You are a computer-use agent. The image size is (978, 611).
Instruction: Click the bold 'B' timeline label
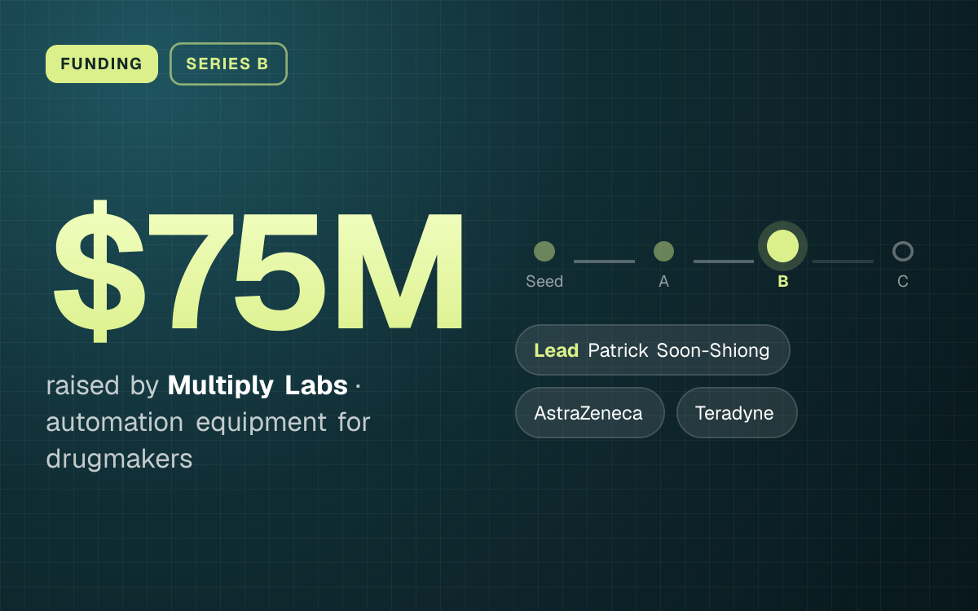783,282
